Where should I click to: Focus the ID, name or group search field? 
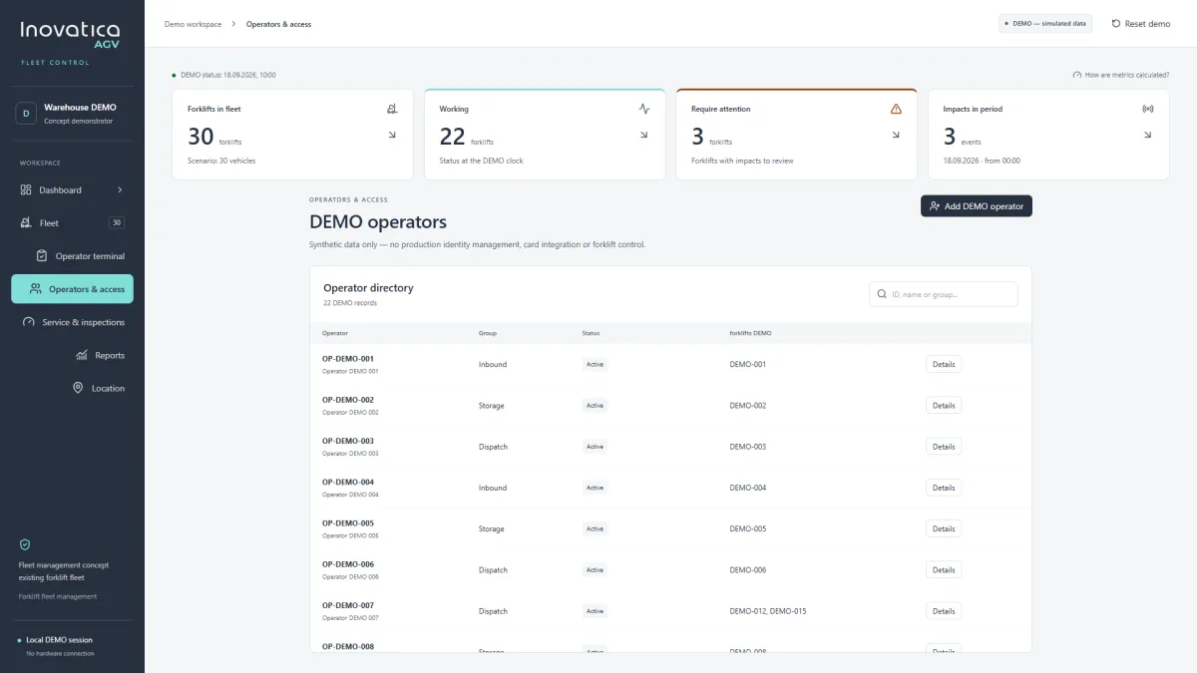pos(944,294)
